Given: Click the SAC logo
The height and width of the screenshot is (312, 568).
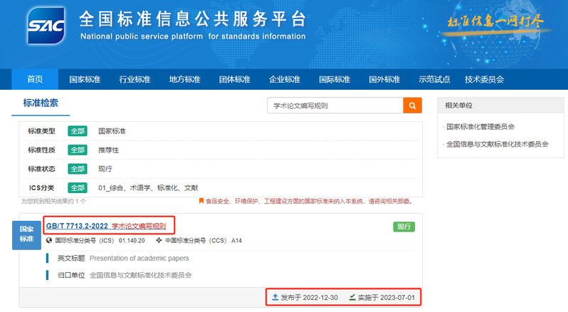Looking at the screenshot, I should click(47, 26).
